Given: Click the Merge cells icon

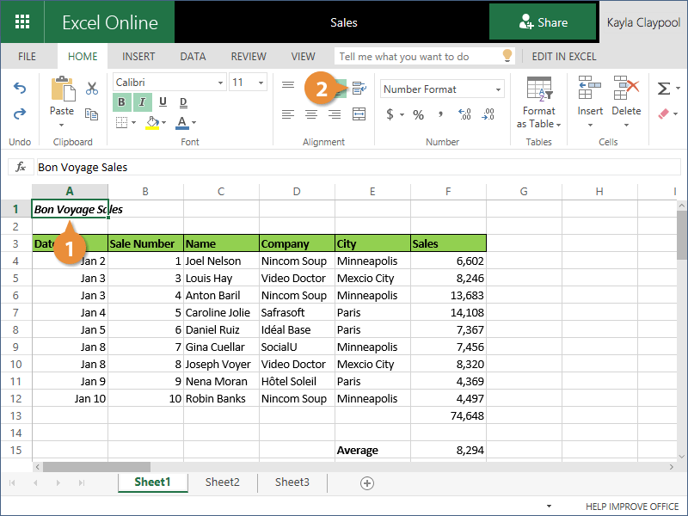Looking at the screenshot, I should click(x=359, y=114).
